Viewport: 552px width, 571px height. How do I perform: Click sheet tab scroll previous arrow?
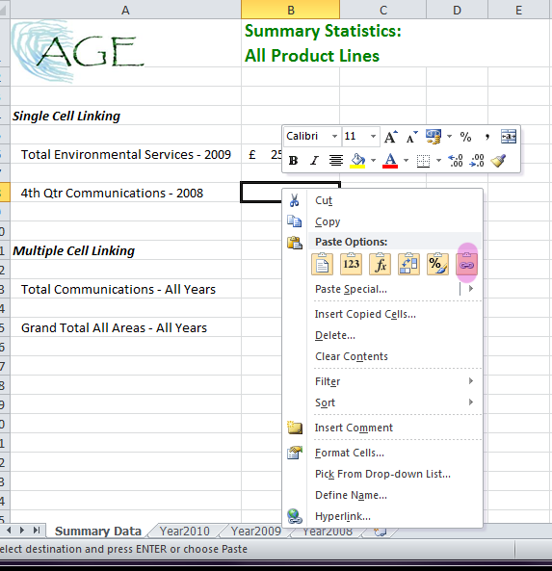click(x=9, y=531)
